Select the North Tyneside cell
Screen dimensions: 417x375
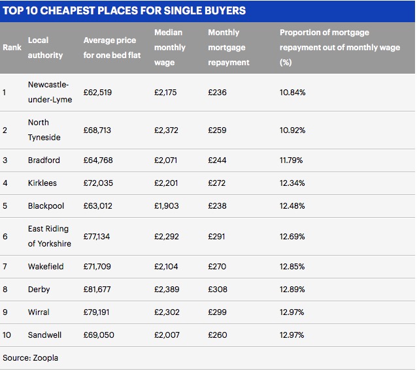43,130
